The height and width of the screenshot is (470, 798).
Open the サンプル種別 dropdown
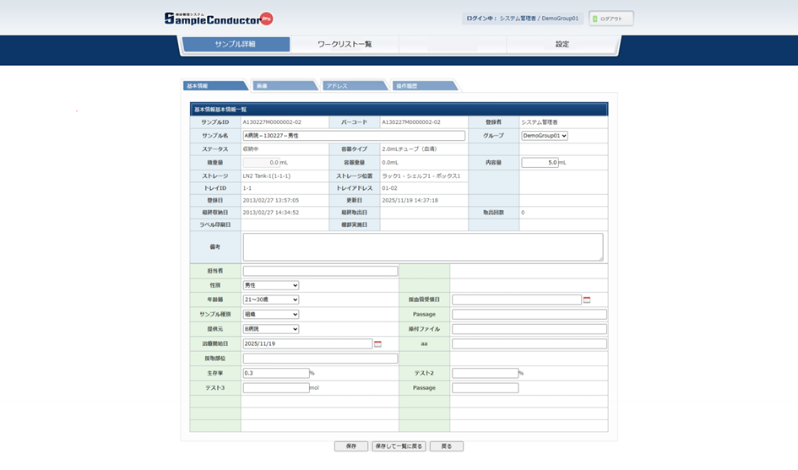point(270,315)
